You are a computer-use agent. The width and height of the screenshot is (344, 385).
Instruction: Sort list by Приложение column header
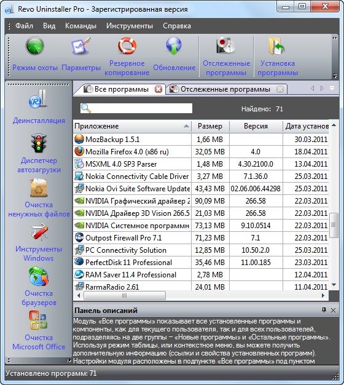[x=132, y=126]
